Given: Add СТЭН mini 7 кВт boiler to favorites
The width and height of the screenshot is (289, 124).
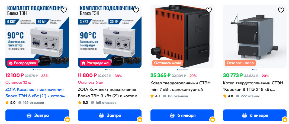Looking at the screenshot, I should point(209,10).
